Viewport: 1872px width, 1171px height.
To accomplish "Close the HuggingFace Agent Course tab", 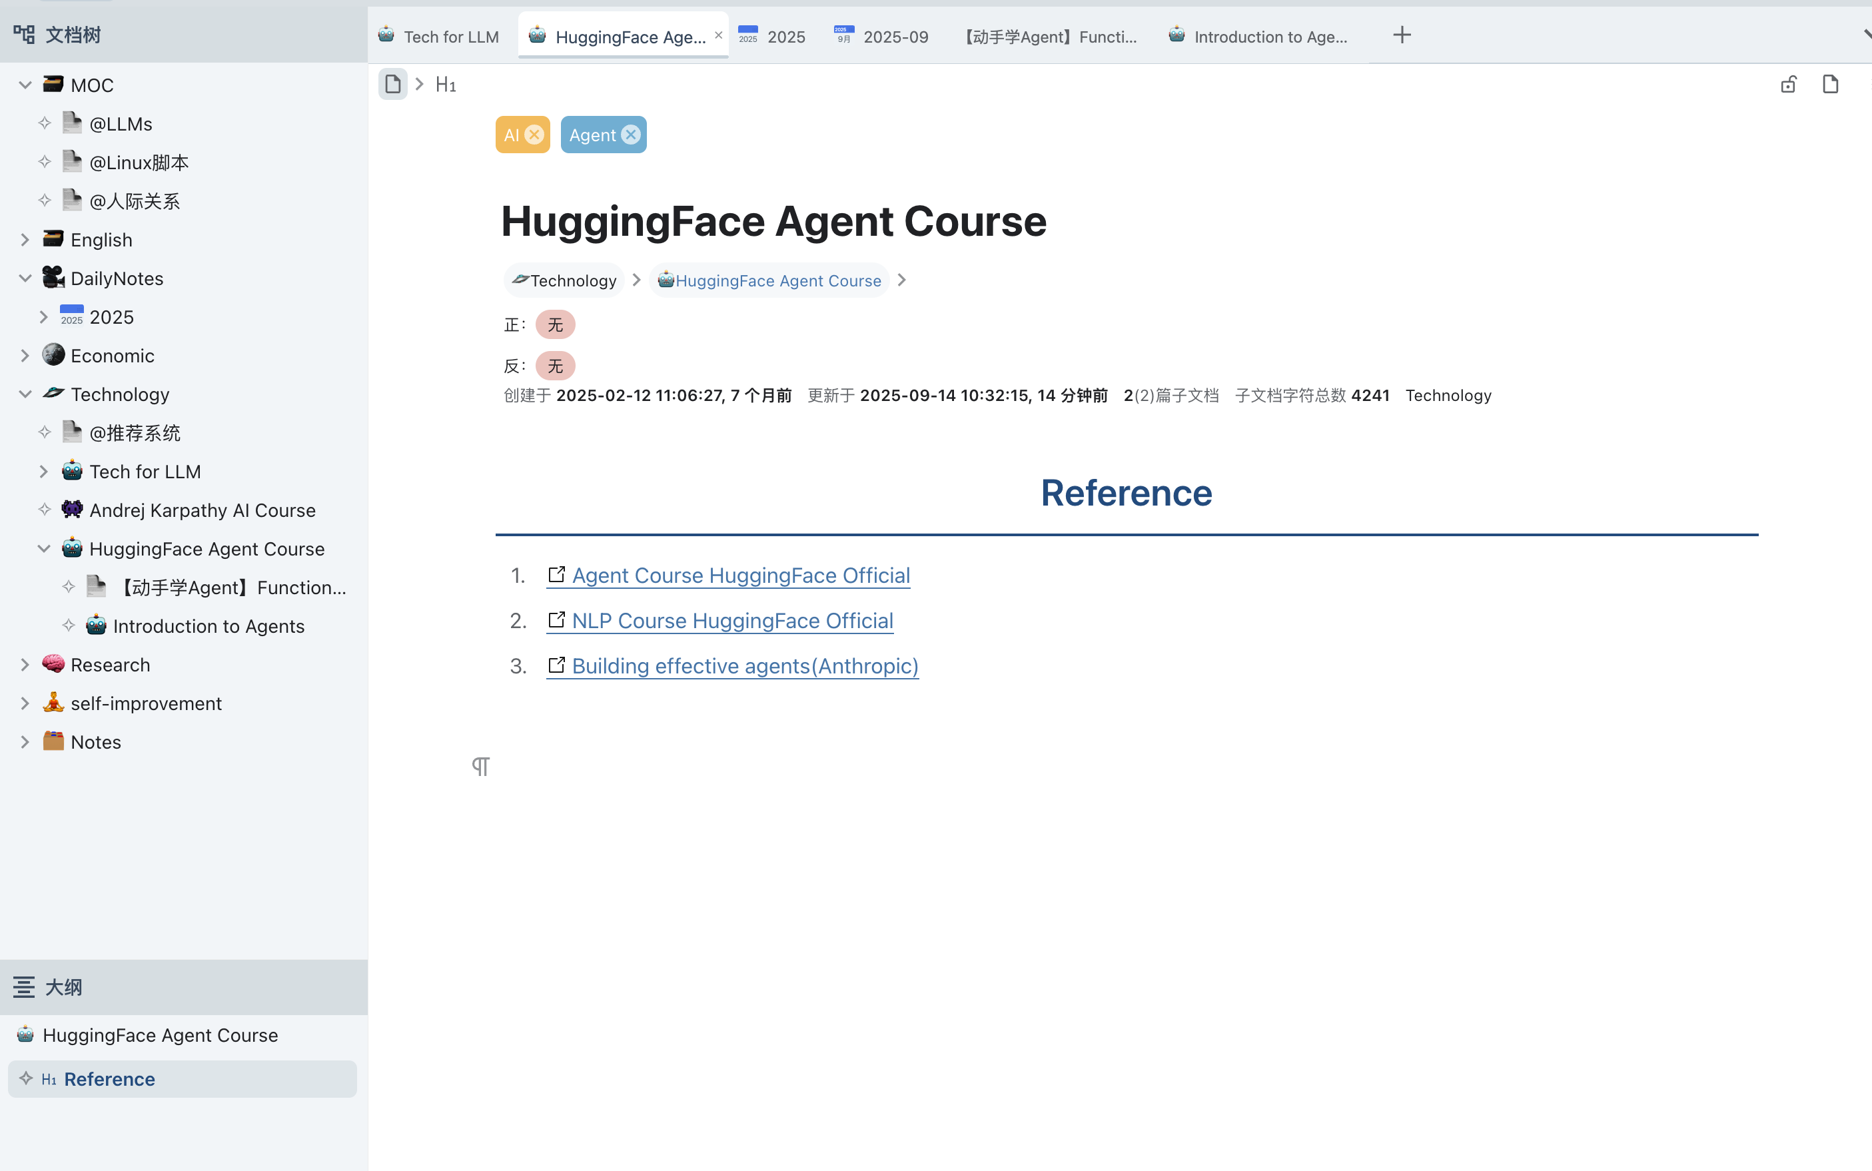I will coord(718,35).
